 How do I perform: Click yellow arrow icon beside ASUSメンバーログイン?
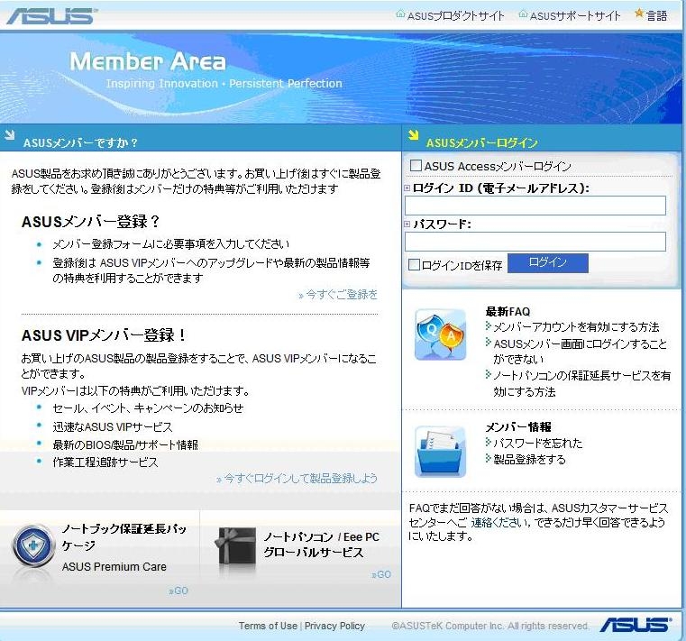tap(413, 134)
